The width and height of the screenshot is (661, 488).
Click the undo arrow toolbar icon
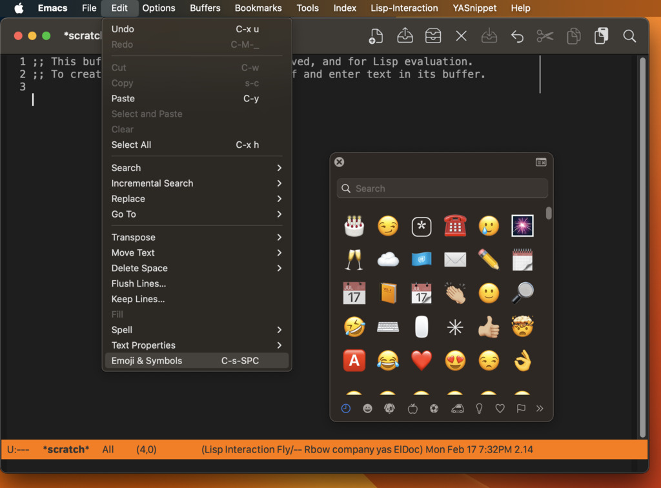pos(517,37)
